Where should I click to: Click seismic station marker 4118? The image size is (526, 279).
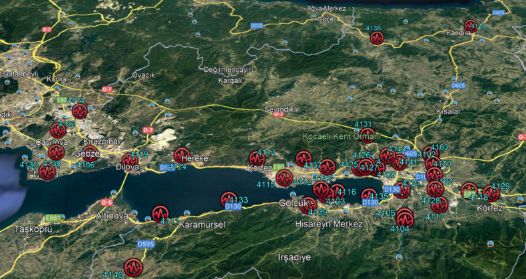click(469, 191)
